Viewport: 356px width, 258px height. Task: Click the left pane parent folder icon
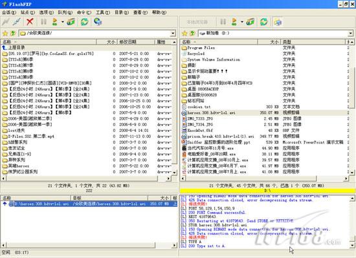(x=13, y=34)
